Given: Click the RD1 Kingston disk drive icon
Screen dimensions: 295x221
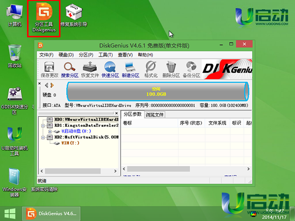Looking at the screenshot, I should (x=50, y=125).
